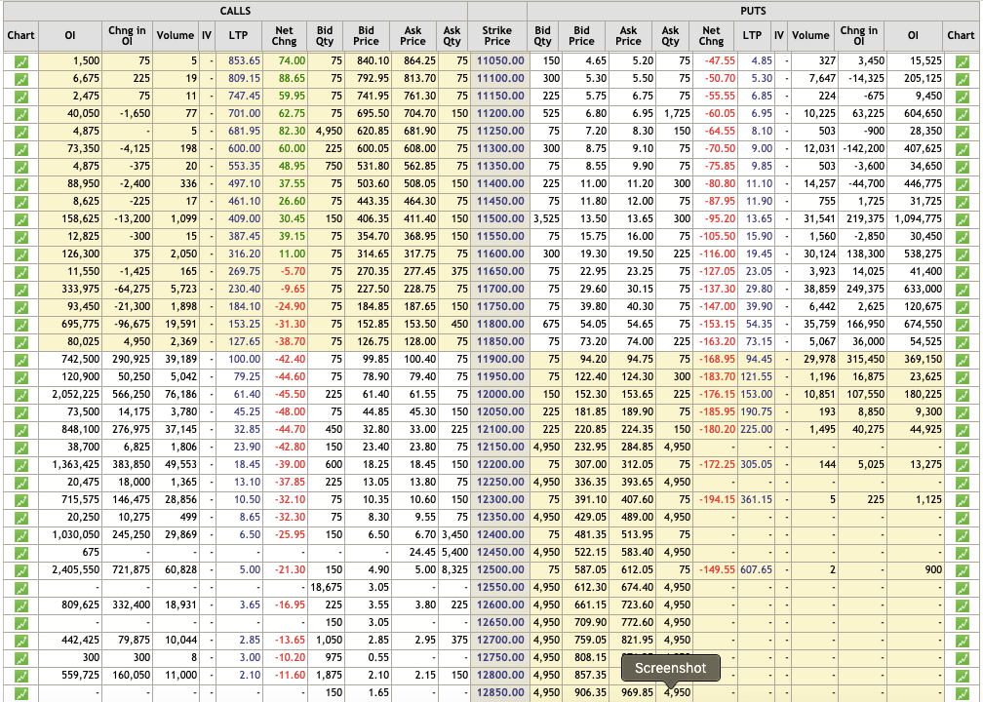Open puts chart icon for strike 11500.00
The height and width of the screenshot is (702, 983).
(x=962, y=219)
